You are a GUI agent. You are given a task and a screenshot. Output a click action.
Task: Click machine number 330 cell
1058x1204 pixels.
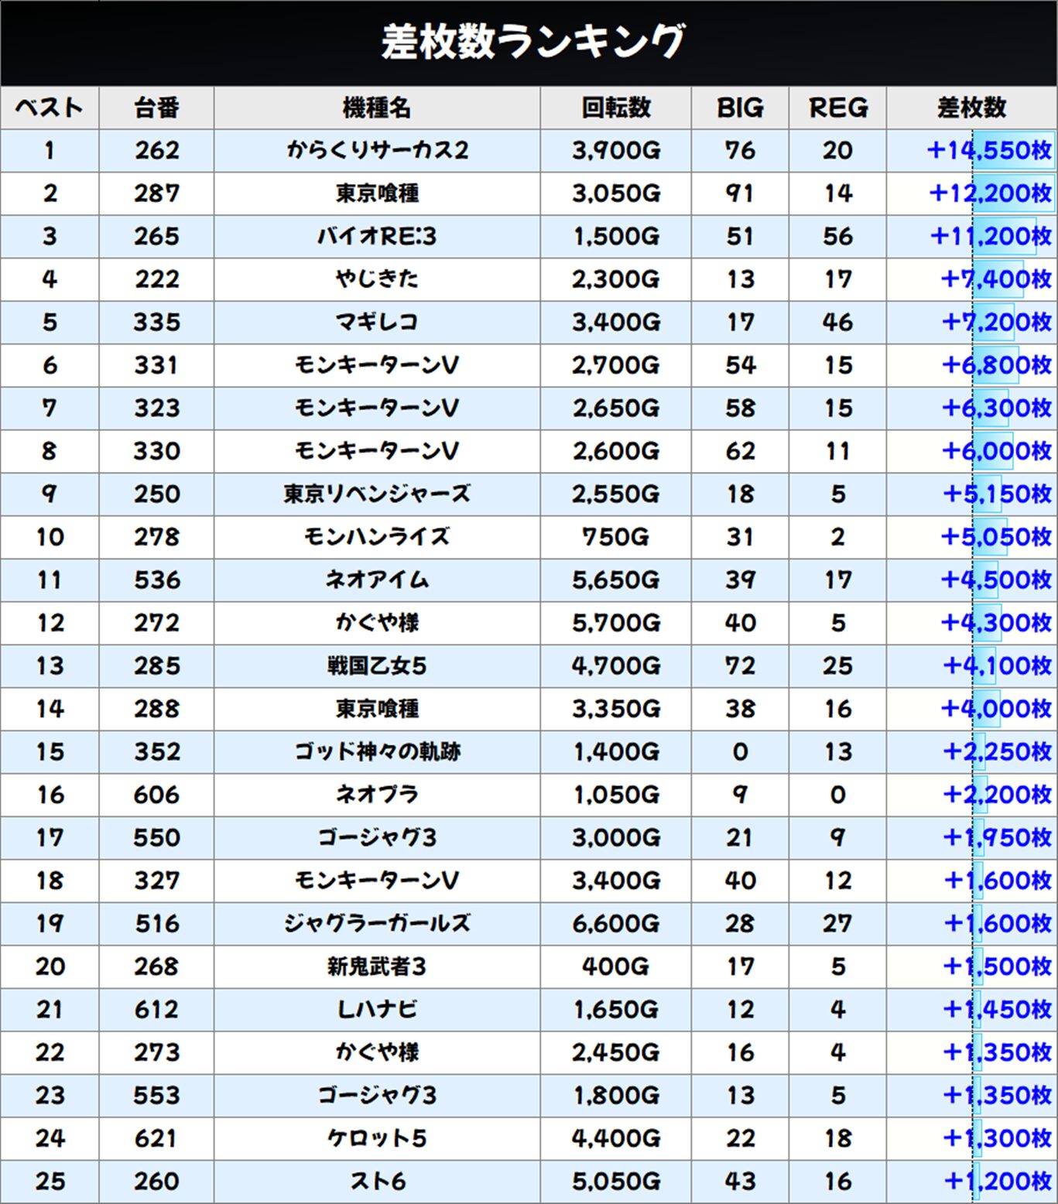click(157, 451)
